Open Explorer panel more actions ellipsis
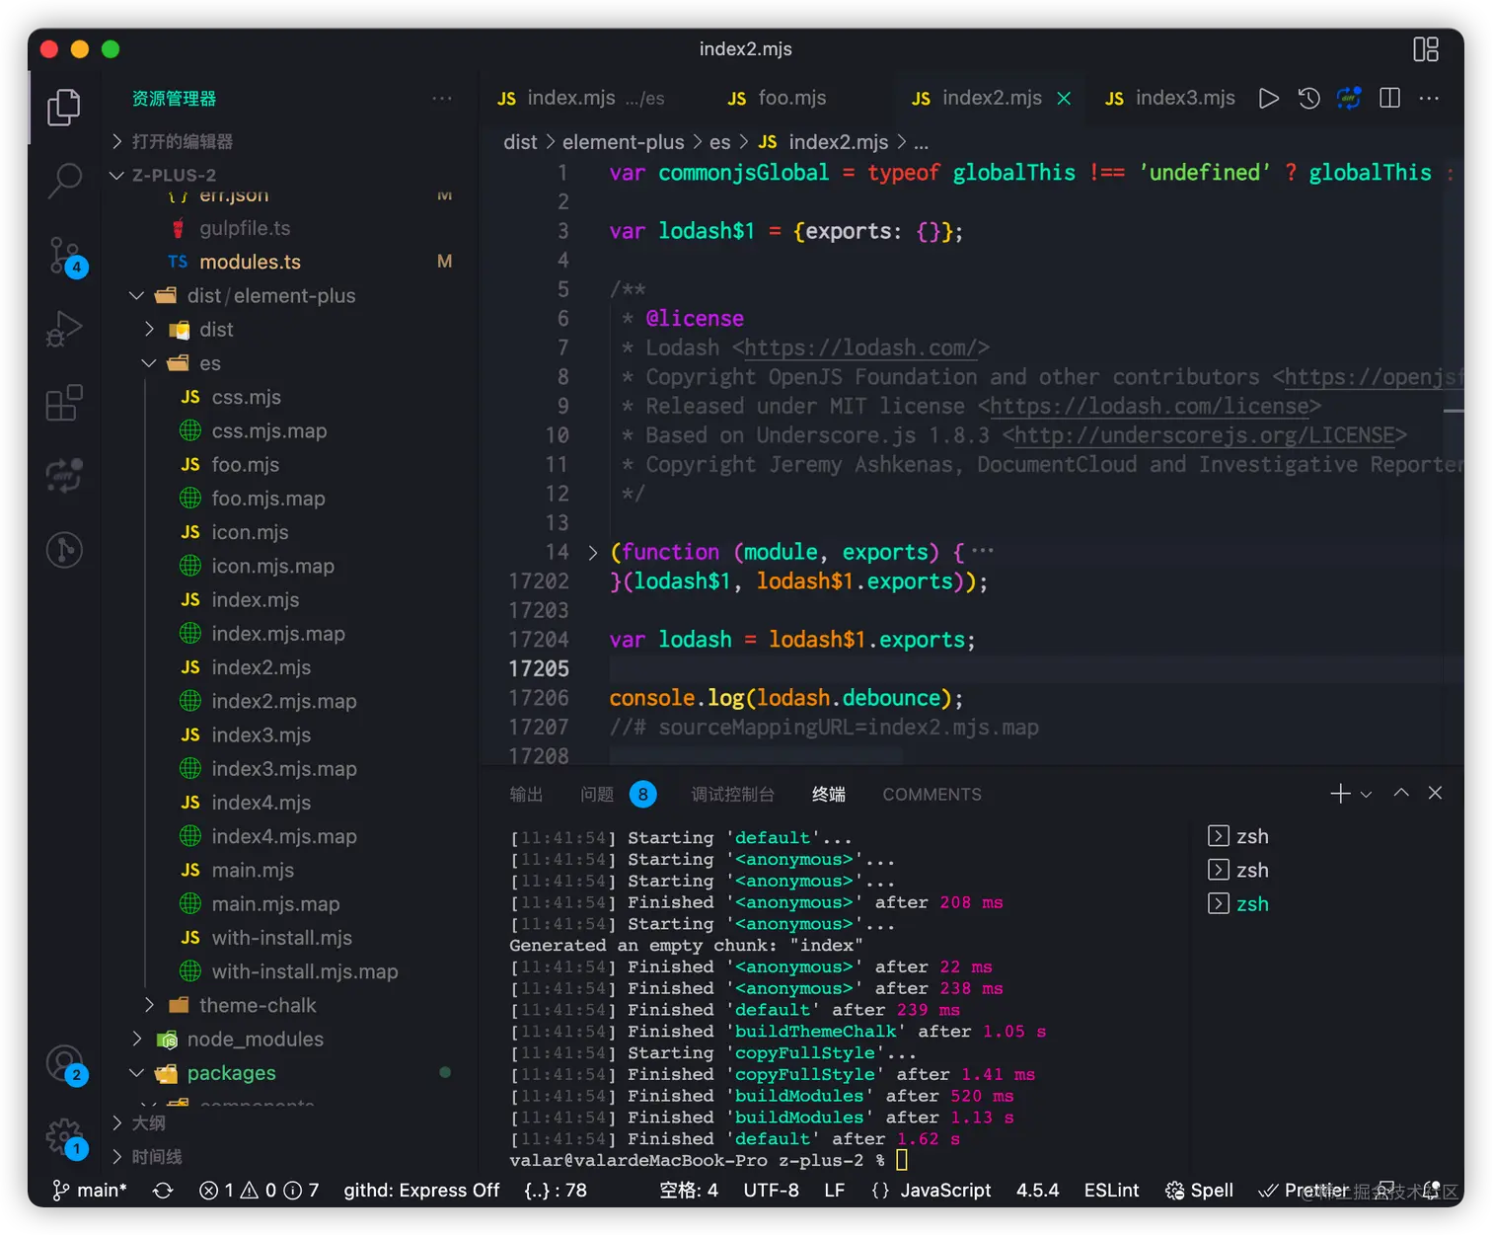 pos(442,98)
